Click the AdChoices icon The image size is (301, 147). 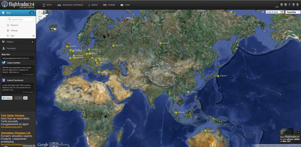click(34, 146)
